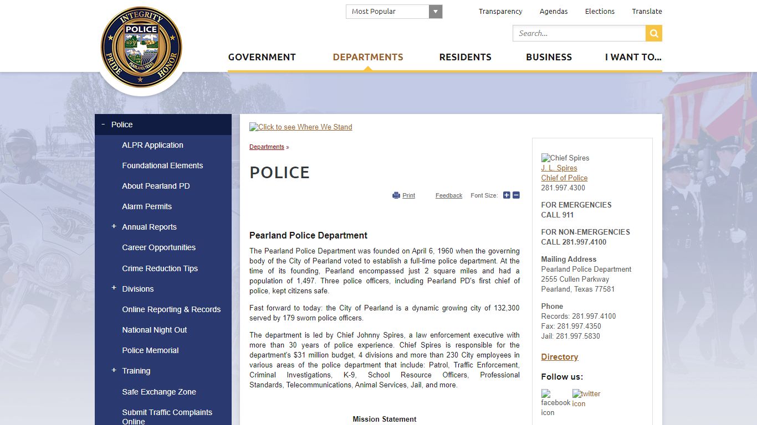Open Training sidebar link
Screen dimensions: 757x425
[136, 371]
